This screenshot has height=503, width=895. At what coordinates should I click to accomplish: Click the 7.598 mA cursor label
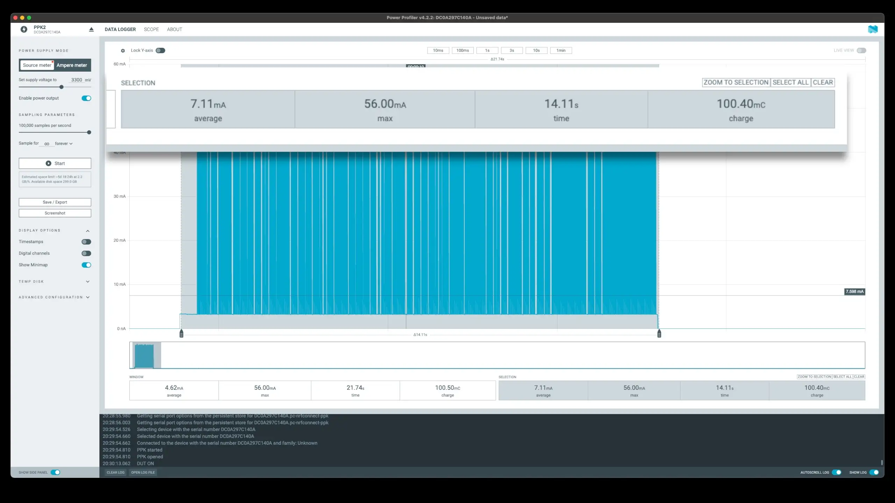pyautogui.click(x=854, y=291)
